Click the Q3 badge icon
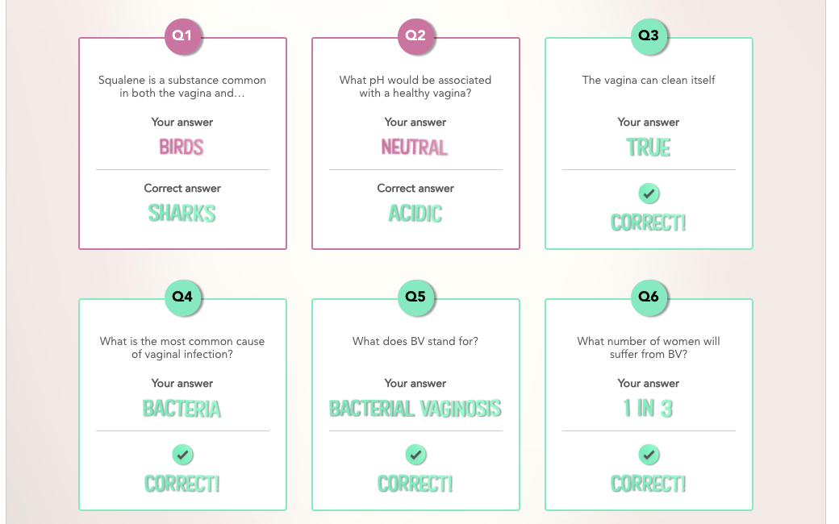 [x=649, y=35]
